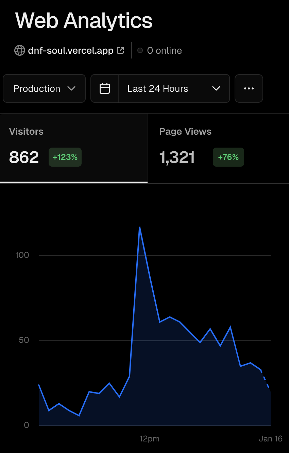Click the 0 online visitors label
The height and width of the screenshot is (453, 289).
click(164, 51)
